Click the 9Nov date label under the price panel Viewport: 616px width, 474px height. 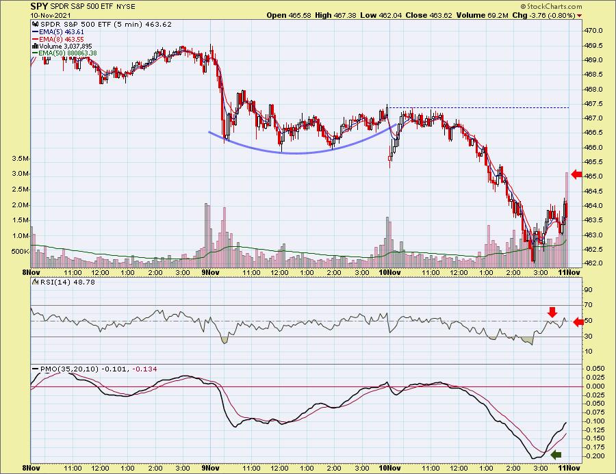(210, 272)
